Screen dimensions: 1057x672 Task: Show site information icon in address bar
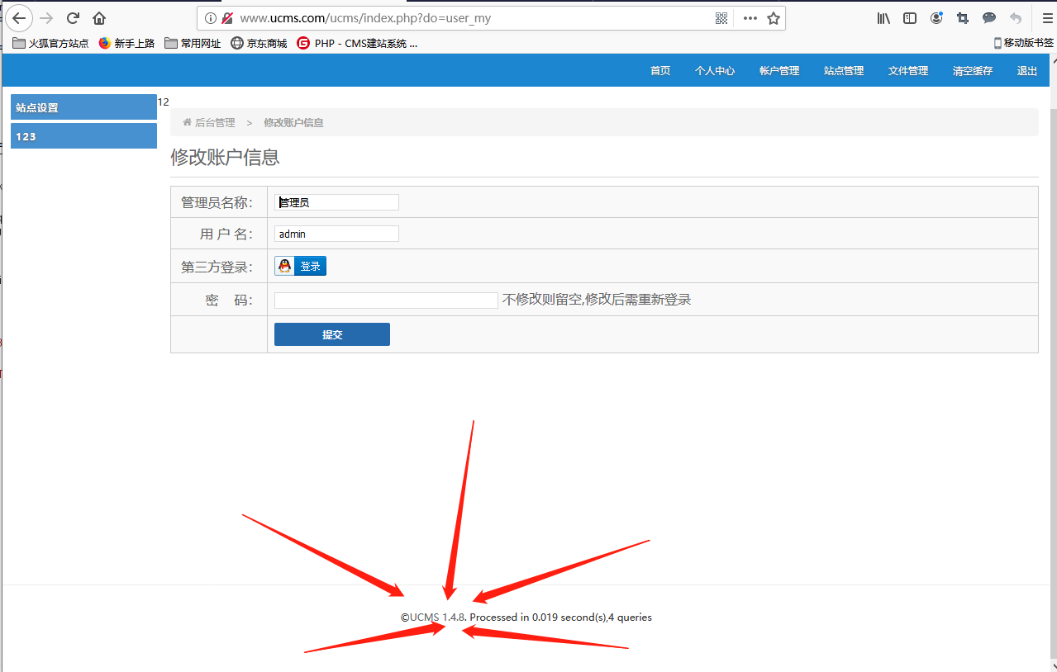210,18
